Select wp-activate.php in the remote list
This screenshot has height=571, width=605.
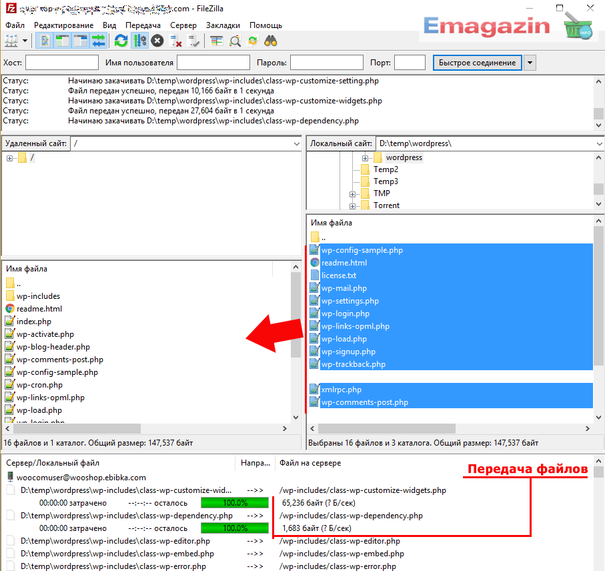45,334
